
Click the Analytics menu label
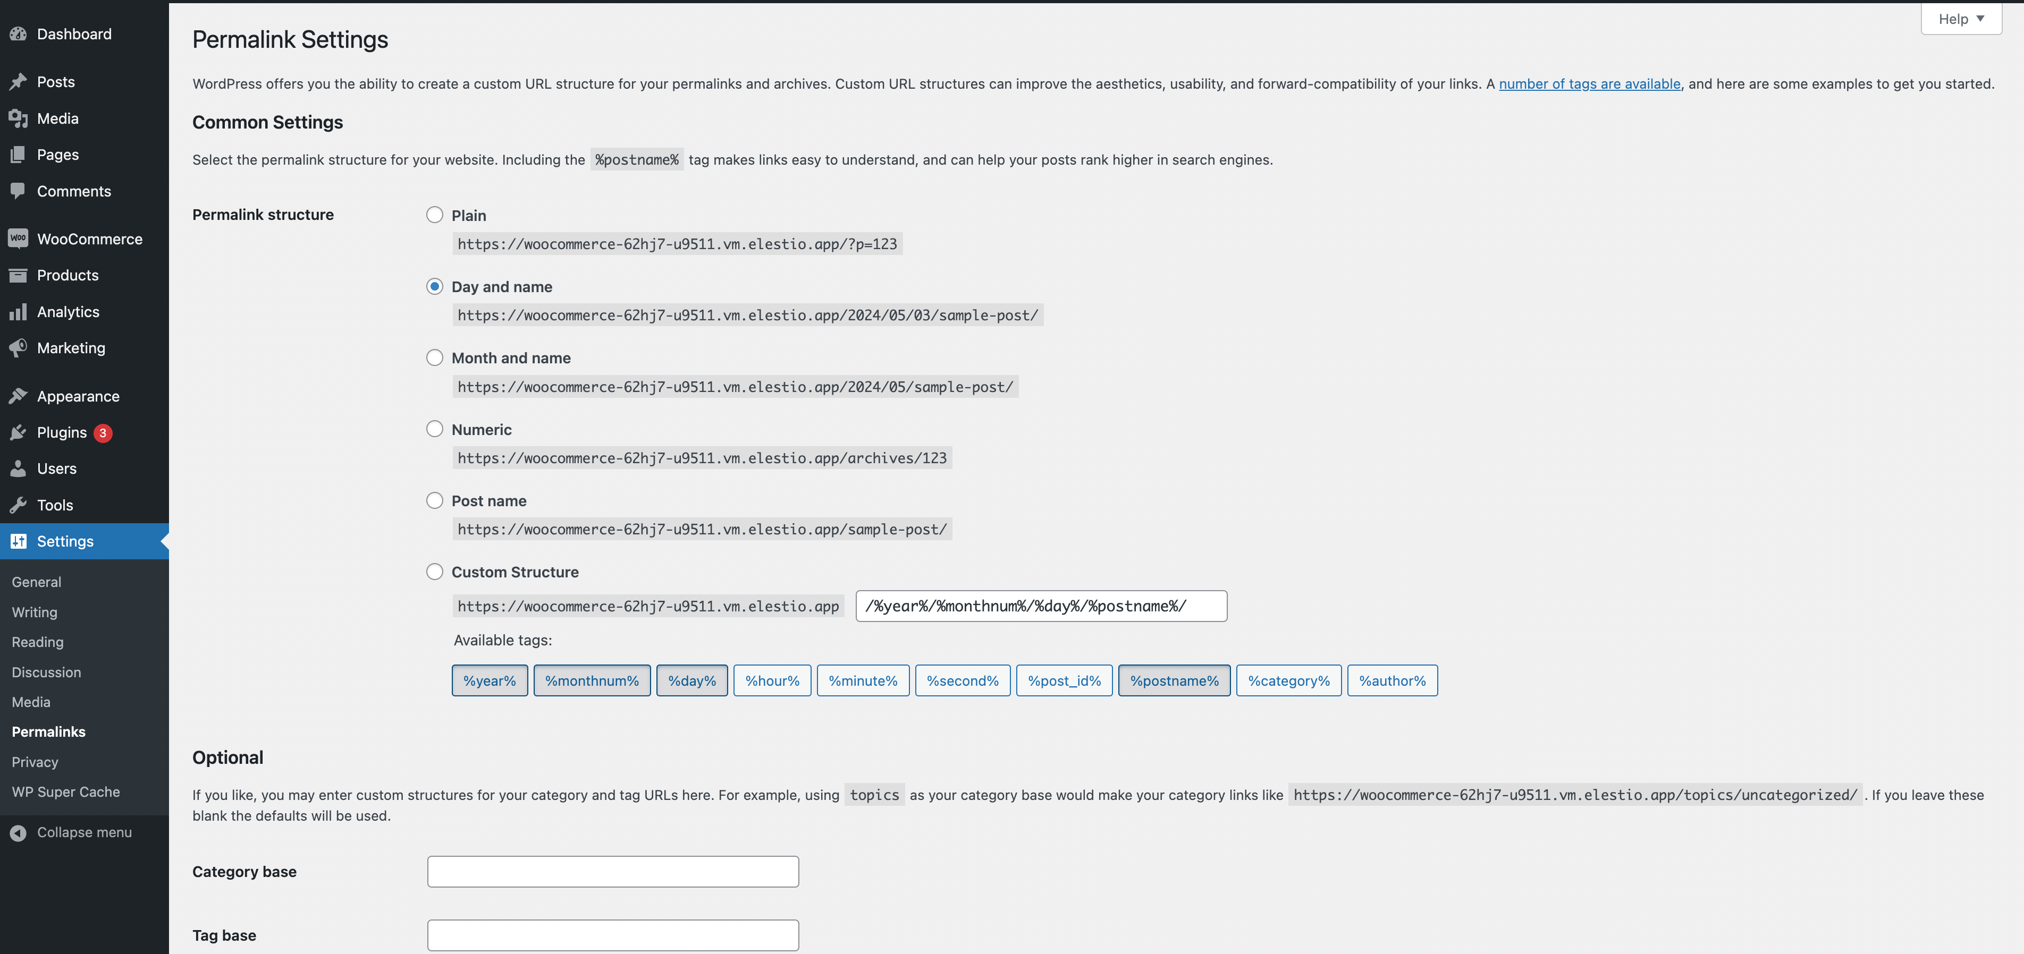coord(69,312)
